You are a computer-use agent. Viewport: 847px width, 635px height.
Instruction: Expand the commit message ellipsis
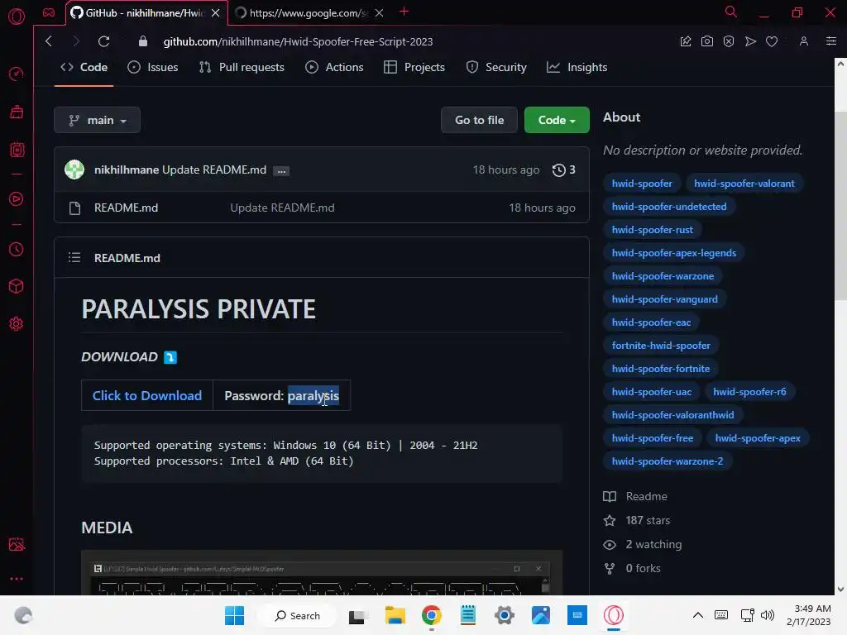tap(281, 170)
